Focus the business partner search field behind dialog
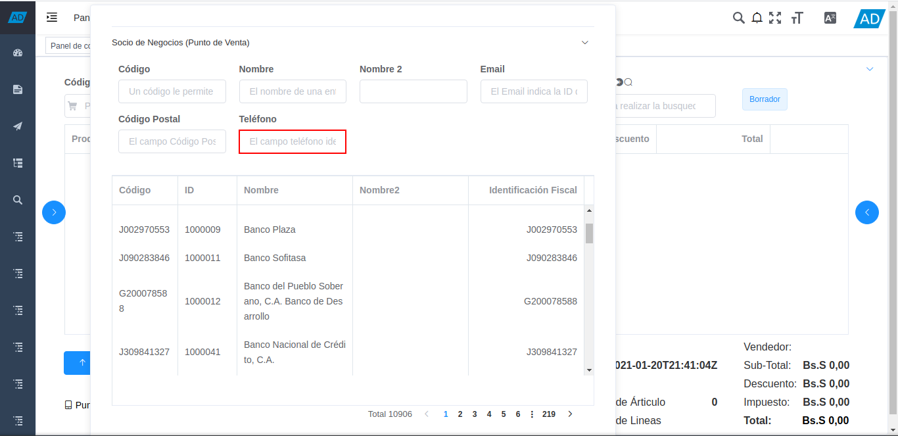The height and width of the screenshot is (436, 898). tap(665, 106)
